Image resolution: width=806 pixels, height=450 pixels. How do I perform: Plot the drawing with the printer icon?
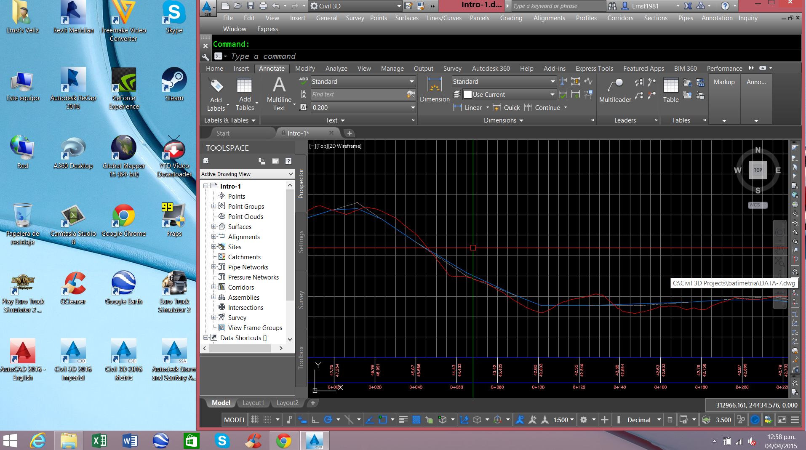[263, 6]
